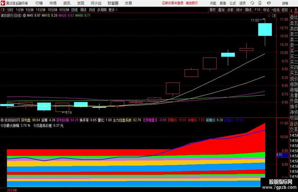The width and height of the screenshot is (298, 192).
Task: Switch to the 周线 weekly tab
Action: [83, 10]
